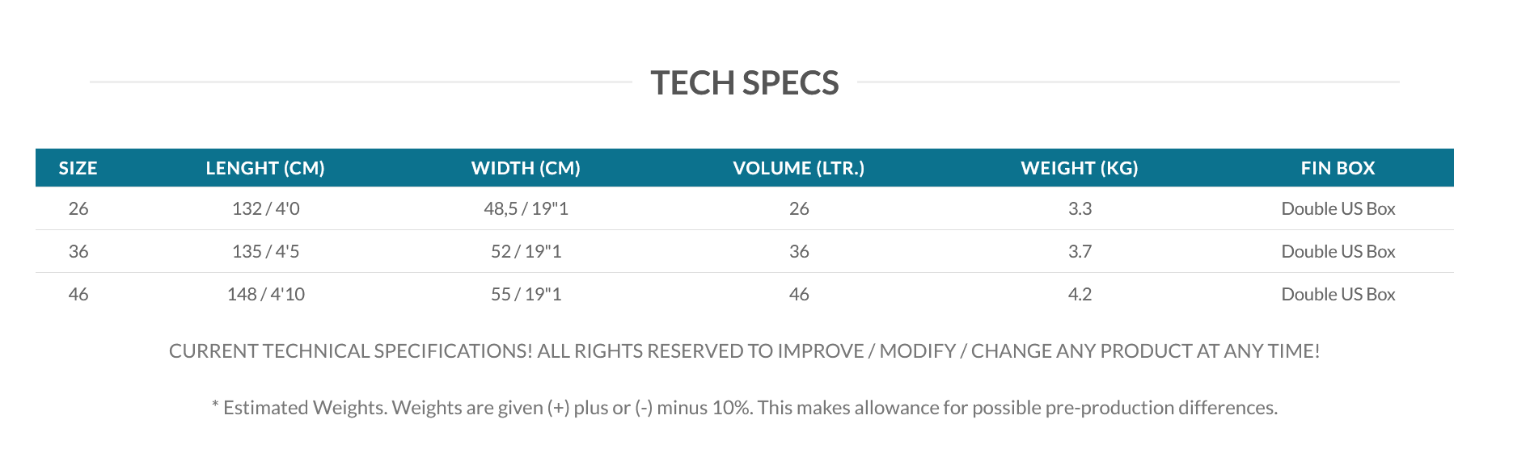Screen dimensions: 1513x470
Task: Select the 132 / 4'0 length cell
Action: [265, 208]
